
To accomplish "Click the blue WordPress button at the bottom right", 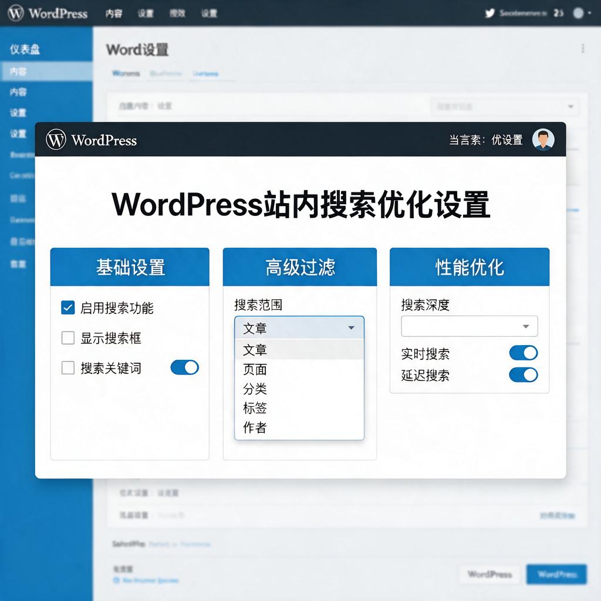I will [556, 574].
